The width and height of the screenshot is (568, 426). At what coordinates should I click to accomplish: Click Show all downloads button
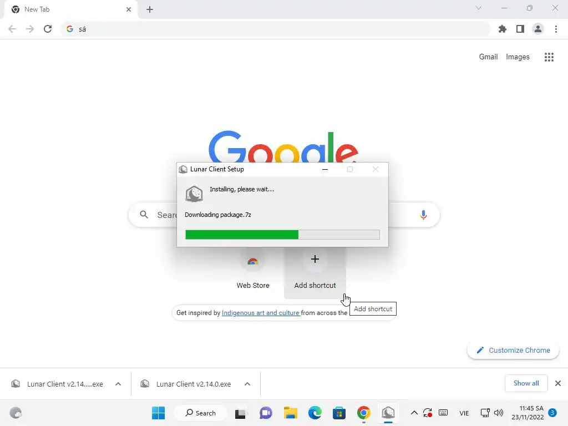[x=526, y=383]
